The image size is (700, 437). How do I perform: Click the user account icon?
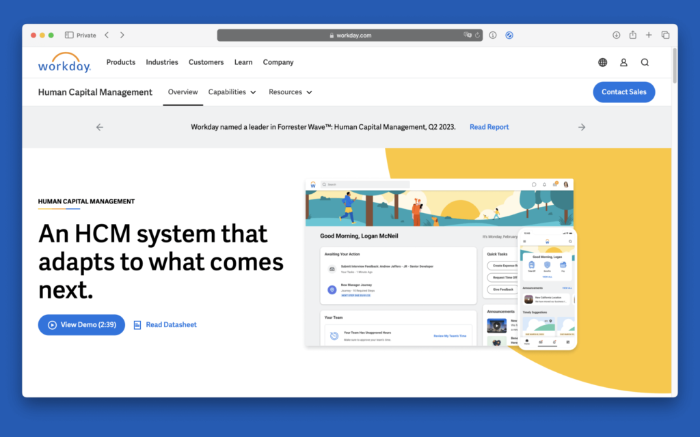click(623, 62)
